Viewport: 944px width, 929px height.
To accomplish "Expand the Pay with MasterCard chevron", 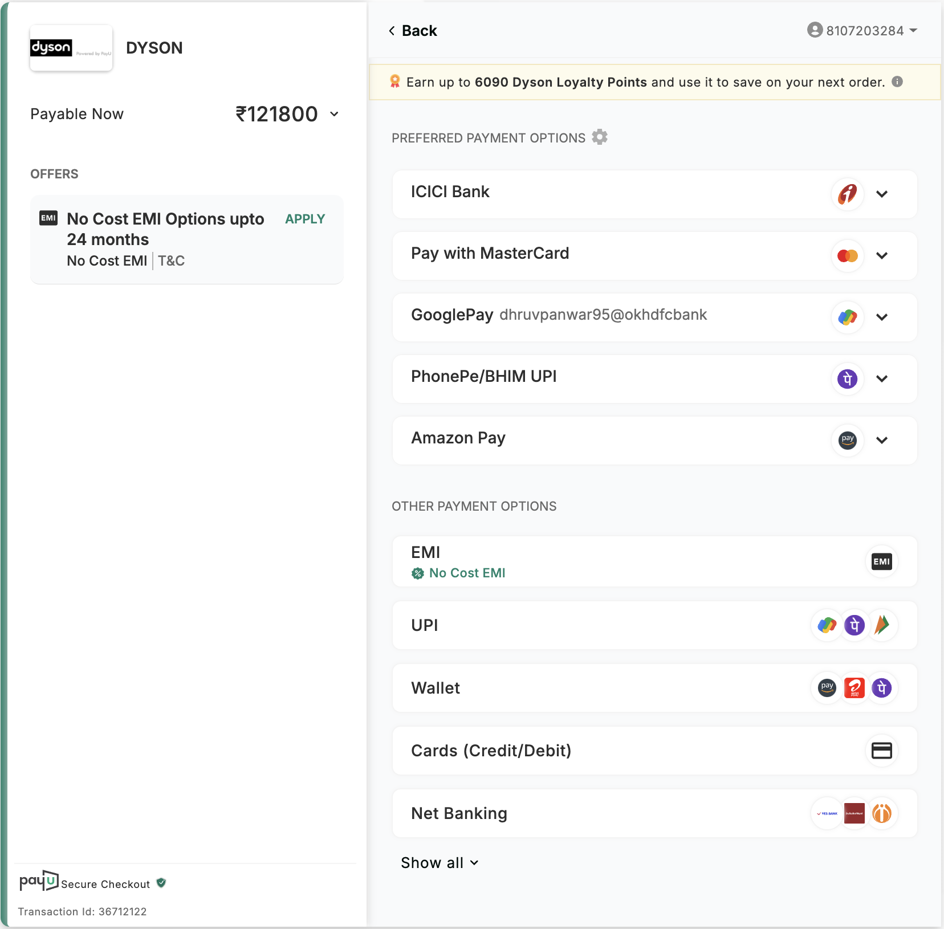I will tap(882, 255).
